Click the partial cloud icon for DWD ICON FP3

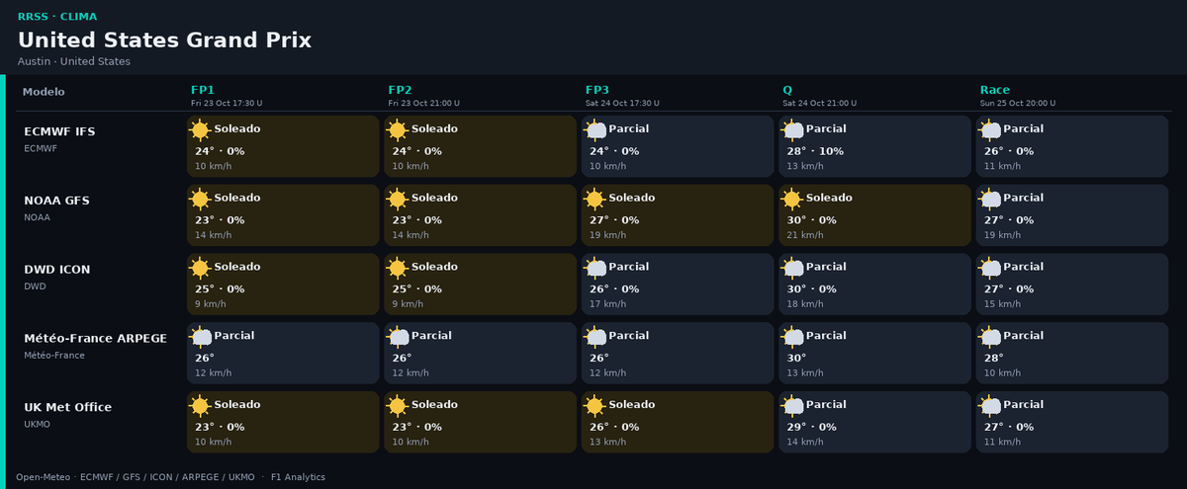[x=594, y=268]
